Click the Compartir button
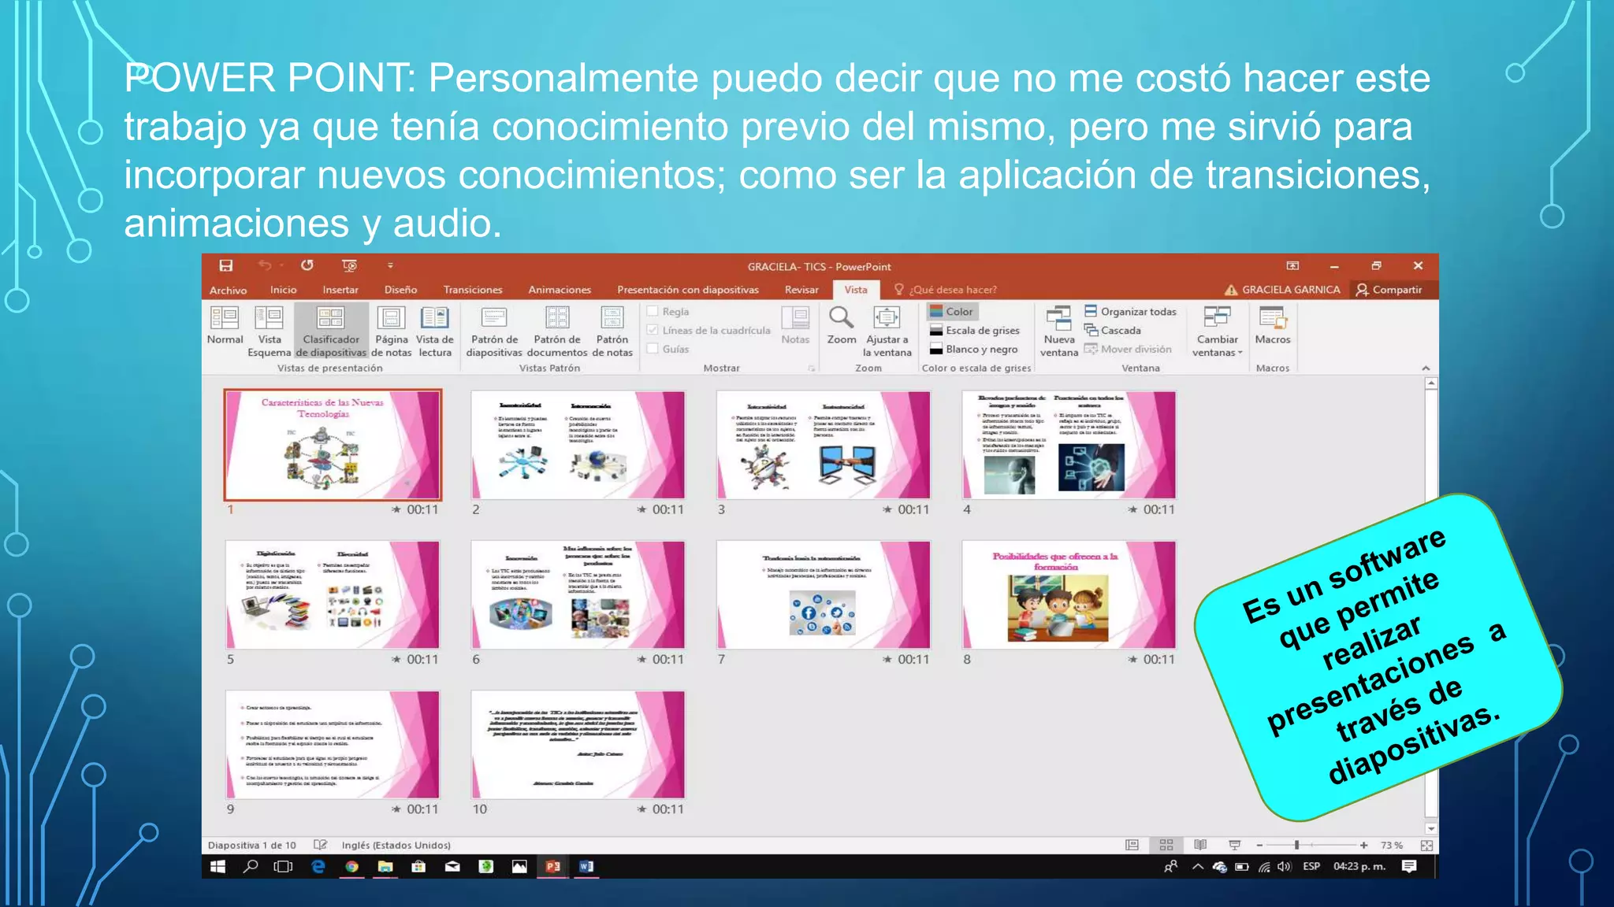The width and height of the screenshot is (1614, 907). tap(1389, 290)
